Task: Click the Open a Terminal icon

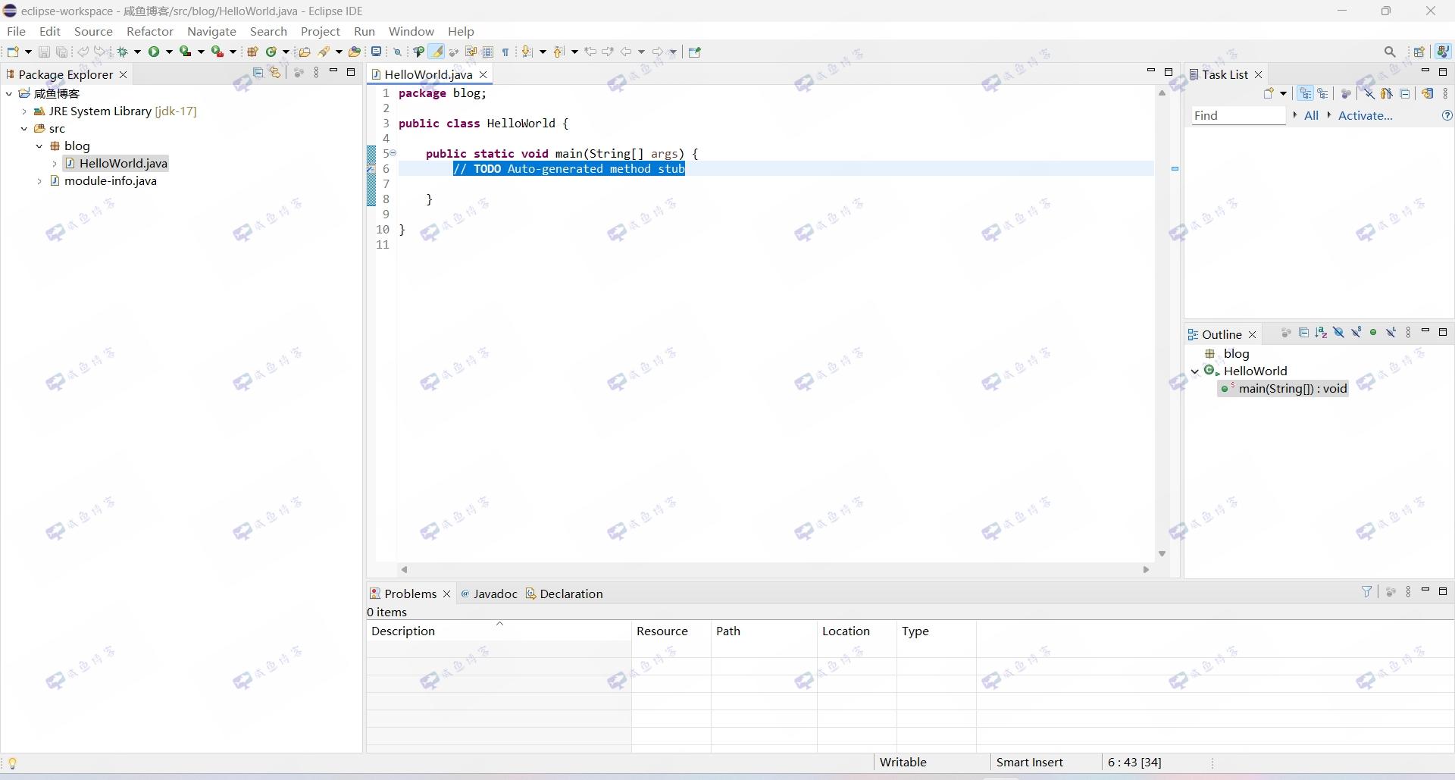Action: tap(376, 52)
